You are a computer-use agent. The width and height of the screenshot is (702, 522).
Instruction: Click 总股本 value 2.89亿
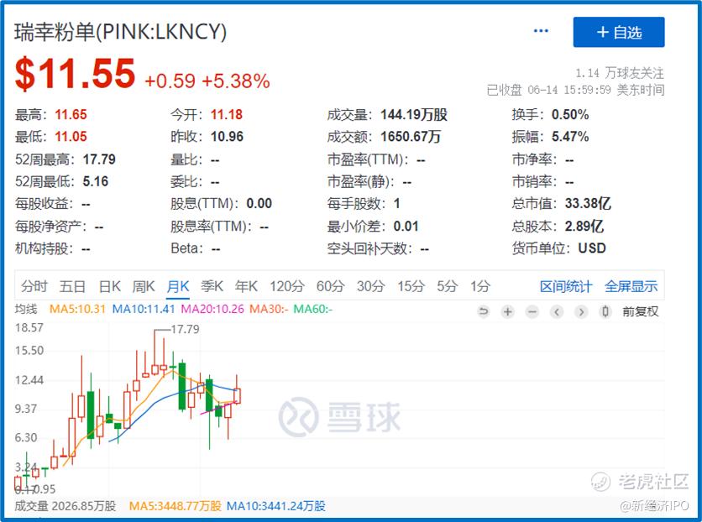[584, 226]
